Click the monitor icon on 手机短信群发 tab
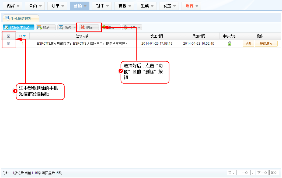 point(7,18)
